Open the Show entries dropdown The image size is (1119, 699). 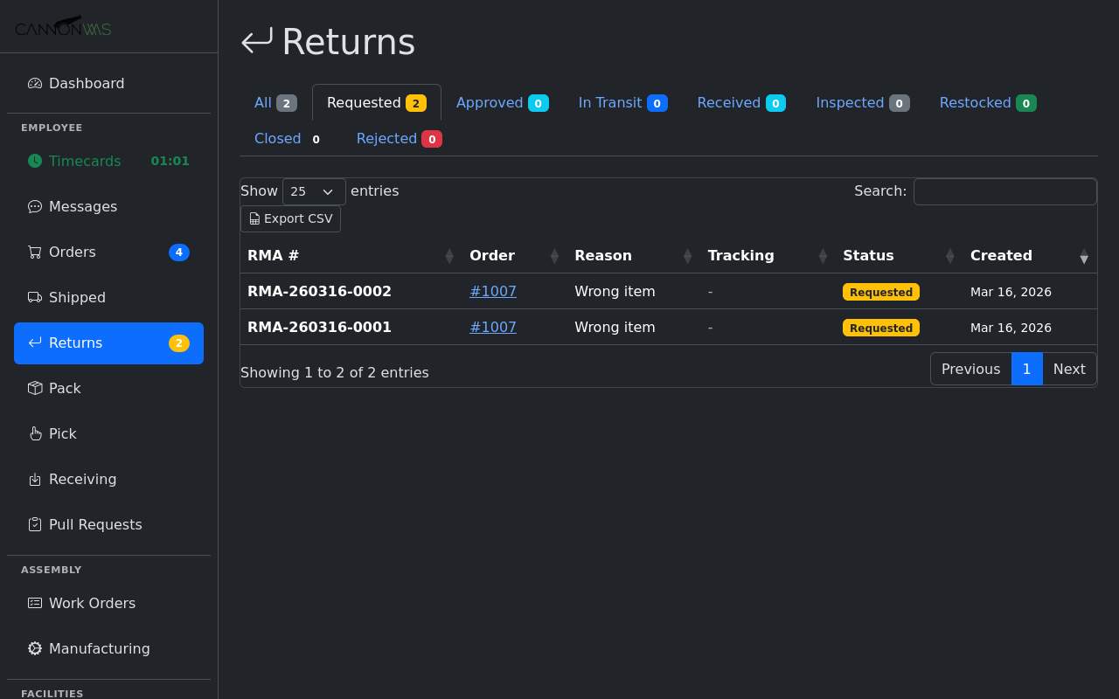click(314, 191)
